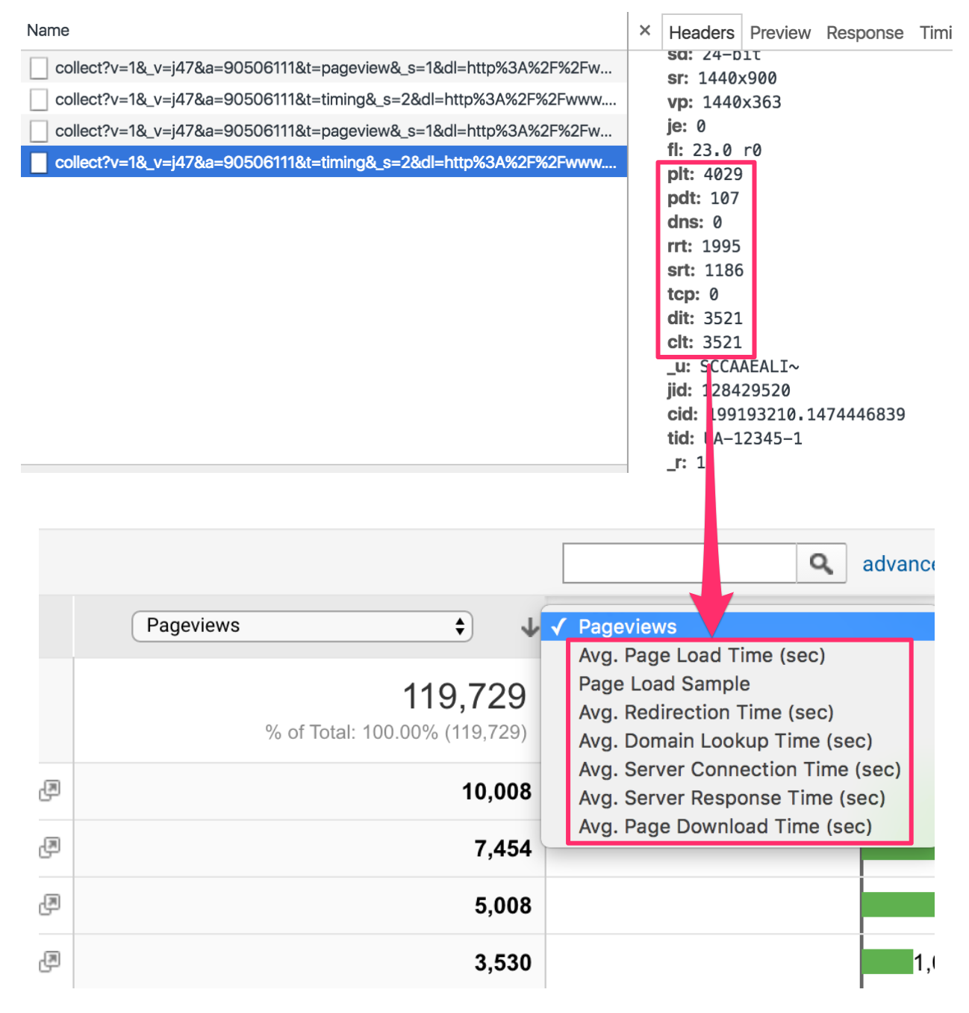This screenshot has width=969, height=1013.
Task: Click the search magnifier button
Action: [821, 563]
